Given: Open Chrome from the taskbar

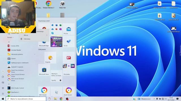Looking at the screenshot, I should [x=61, y=99].
